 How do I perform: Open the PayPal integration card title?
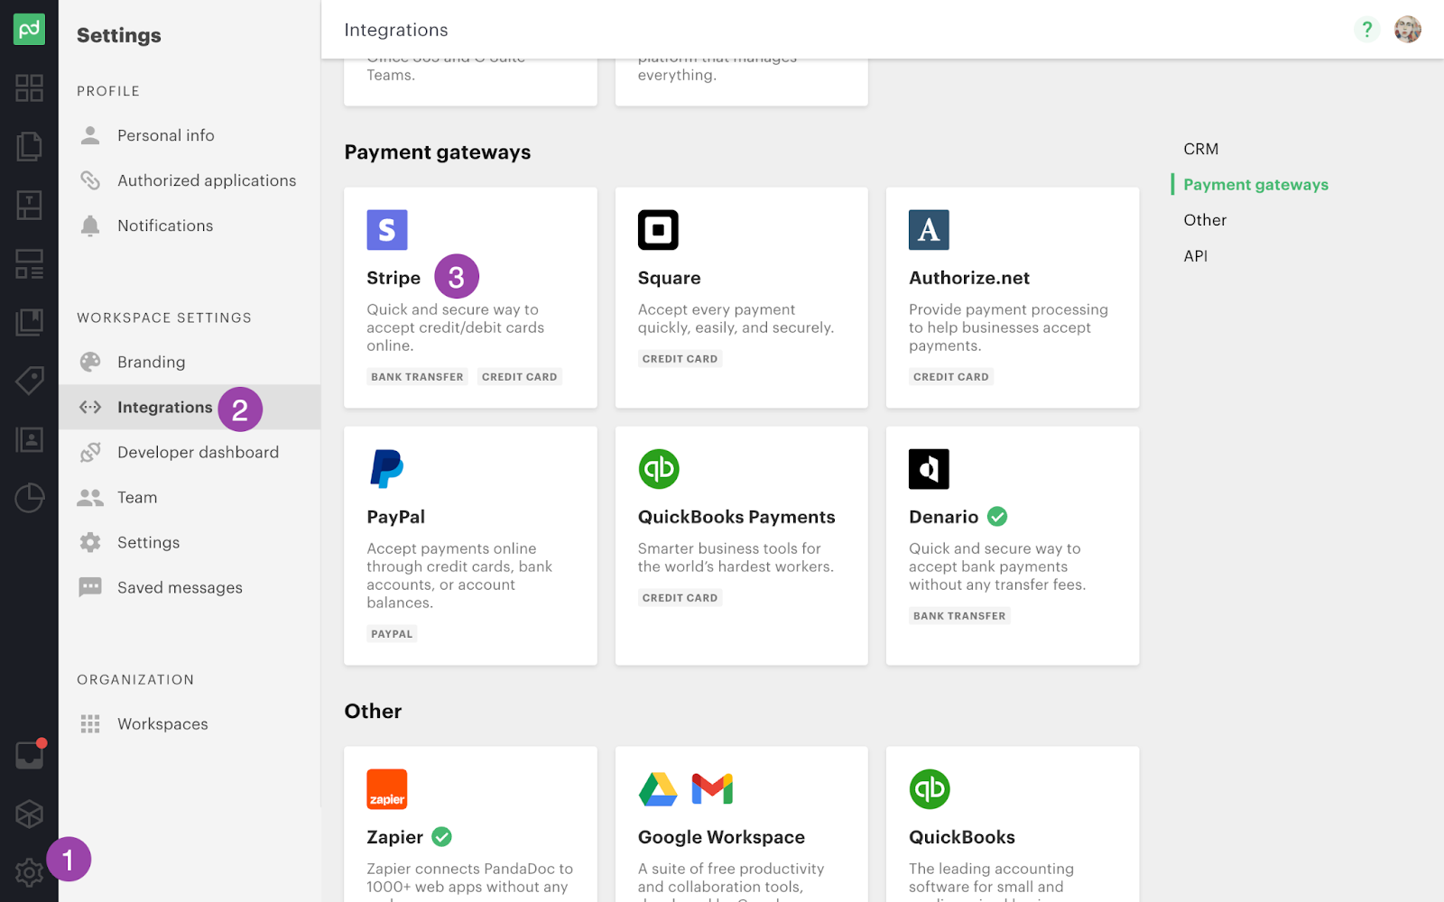click(x=395, y=517)
